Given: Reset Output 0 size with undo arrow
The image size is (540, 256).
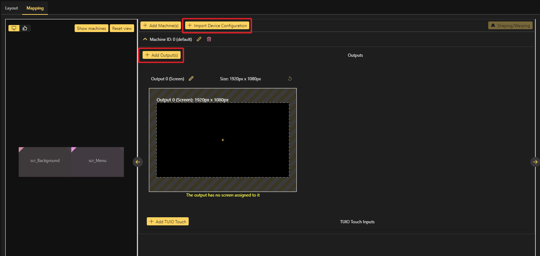Looking at the screenshot, I should [290, 79].
